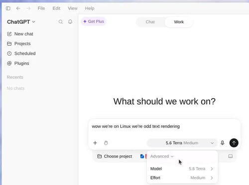Switch to the Chat tab
The width and height of the screenshot is (249, 185).
coord(150,22)
